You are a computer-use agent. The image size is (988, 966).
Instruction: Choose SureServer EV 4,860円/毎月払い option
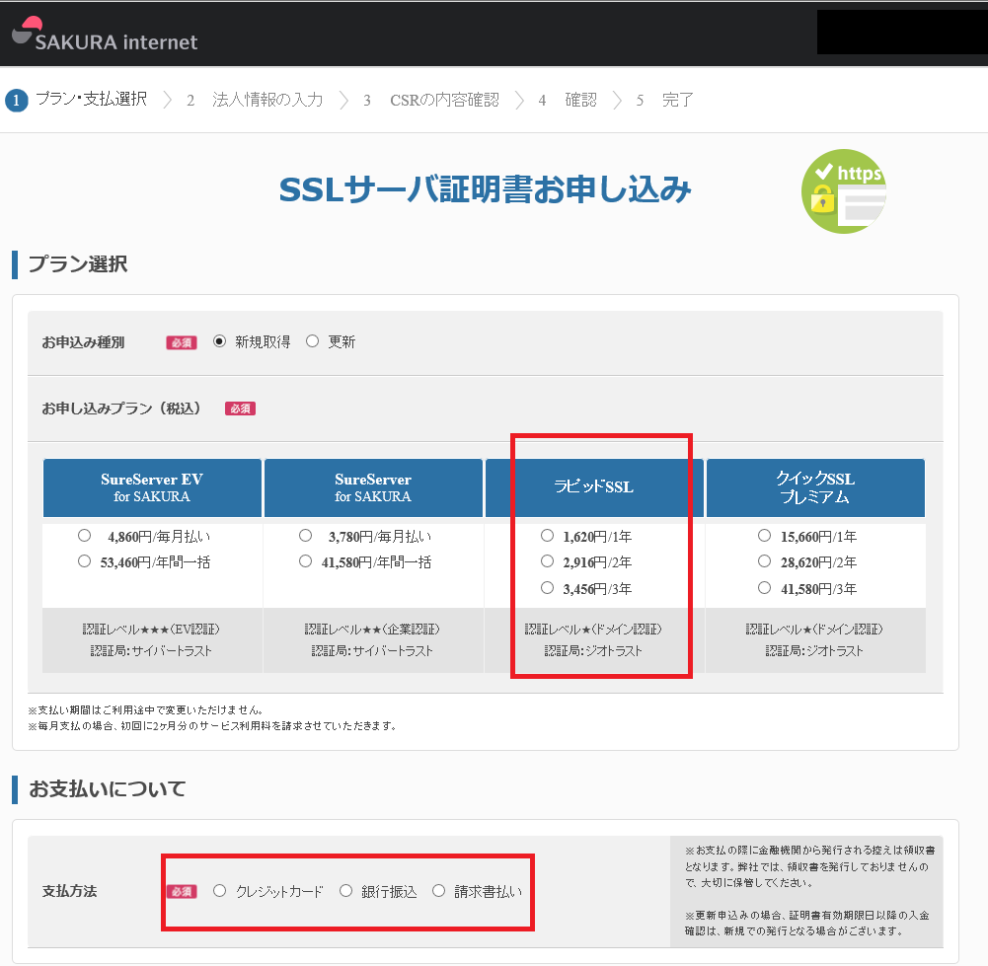85,536
